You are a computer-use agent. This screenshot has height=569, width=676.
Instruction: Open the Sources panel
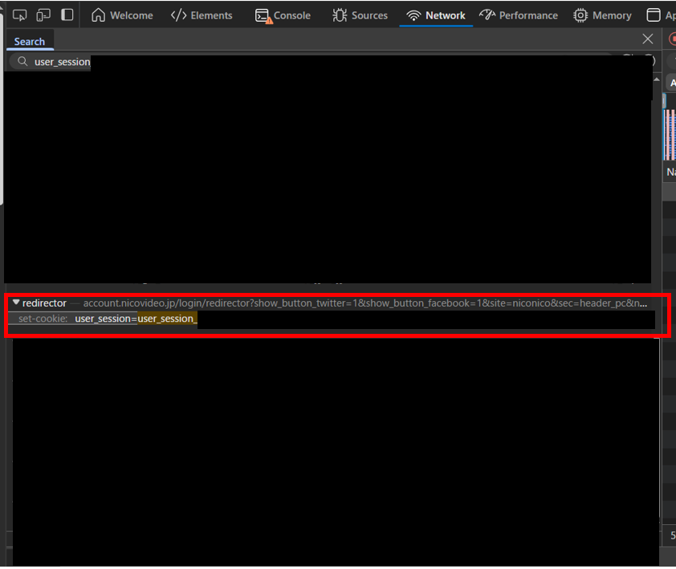pos(360,15)
